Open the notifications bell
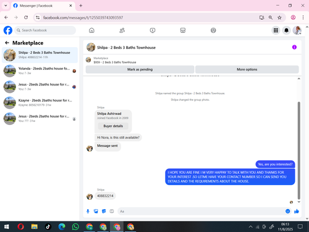The height and width of the screenshot is (232, 309). (x=286, y=30)
